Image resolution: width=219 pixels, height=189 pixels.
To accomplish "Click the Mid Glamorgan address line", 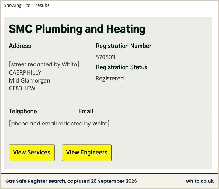I will point(30,80).
